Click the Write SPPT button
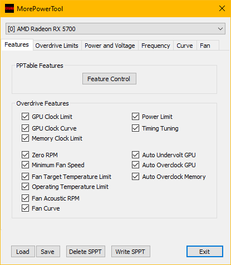This screenshot has height=265, width=231. (x=131, y=252)
